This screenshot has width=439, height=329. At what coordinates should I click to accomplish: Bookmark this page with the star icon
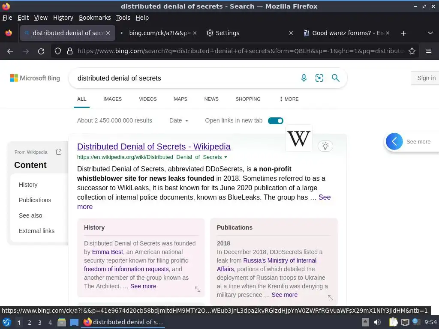pos(412,51)
